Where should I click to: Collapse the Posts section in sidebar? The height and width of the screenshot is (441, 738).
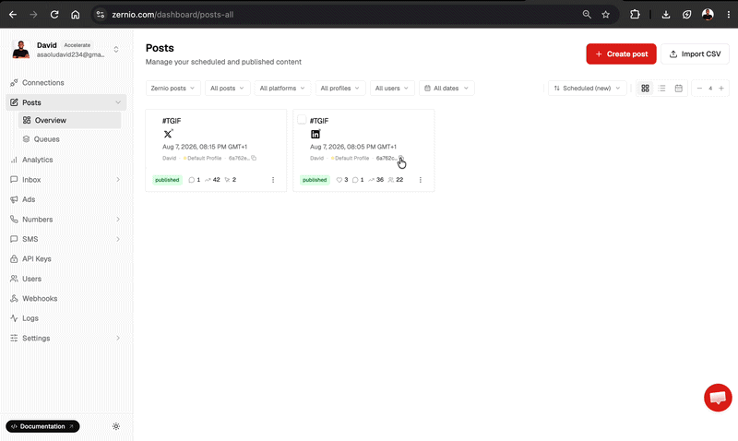[x=118, y=102]
